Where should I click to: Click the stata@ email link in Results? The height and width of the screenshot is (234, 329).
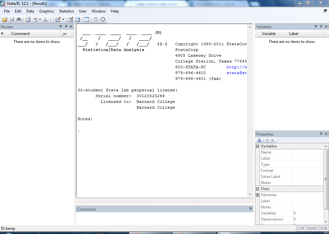point(237,73)
